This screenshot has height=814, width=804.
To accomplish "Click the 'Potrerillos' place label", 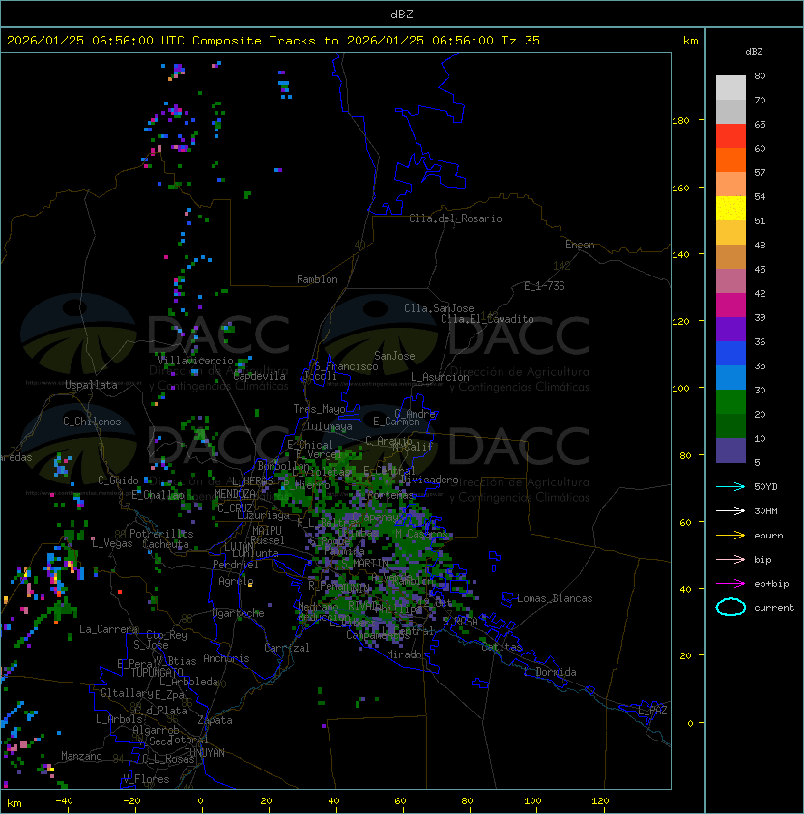I will 161,534.
